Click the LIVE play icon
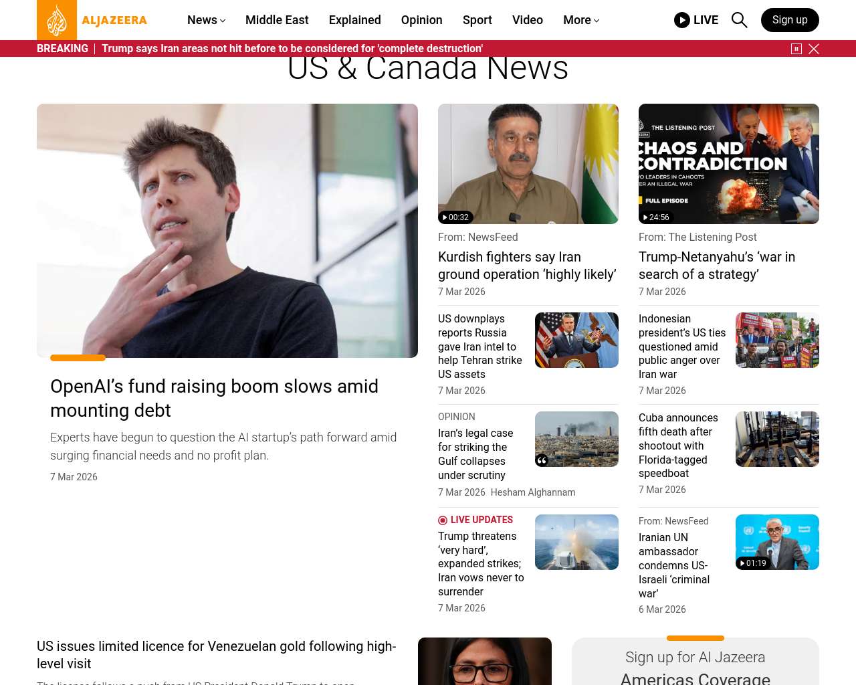The image size is (856, 685). click(681, 20)
